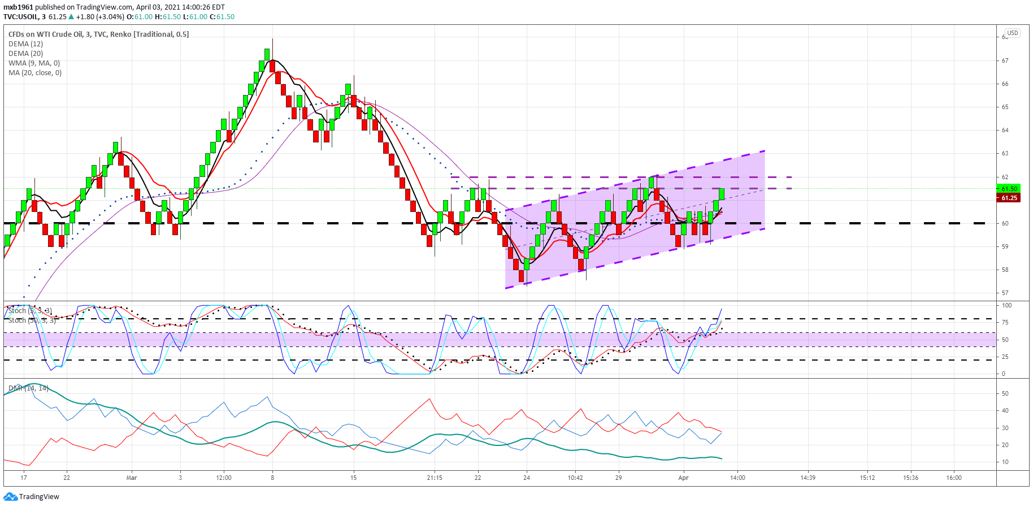The height and width of the screenshot is (507, 1033).
Task: Select the Stoch (5, 3, 3) indicator label
Action: tap(30, 311)
